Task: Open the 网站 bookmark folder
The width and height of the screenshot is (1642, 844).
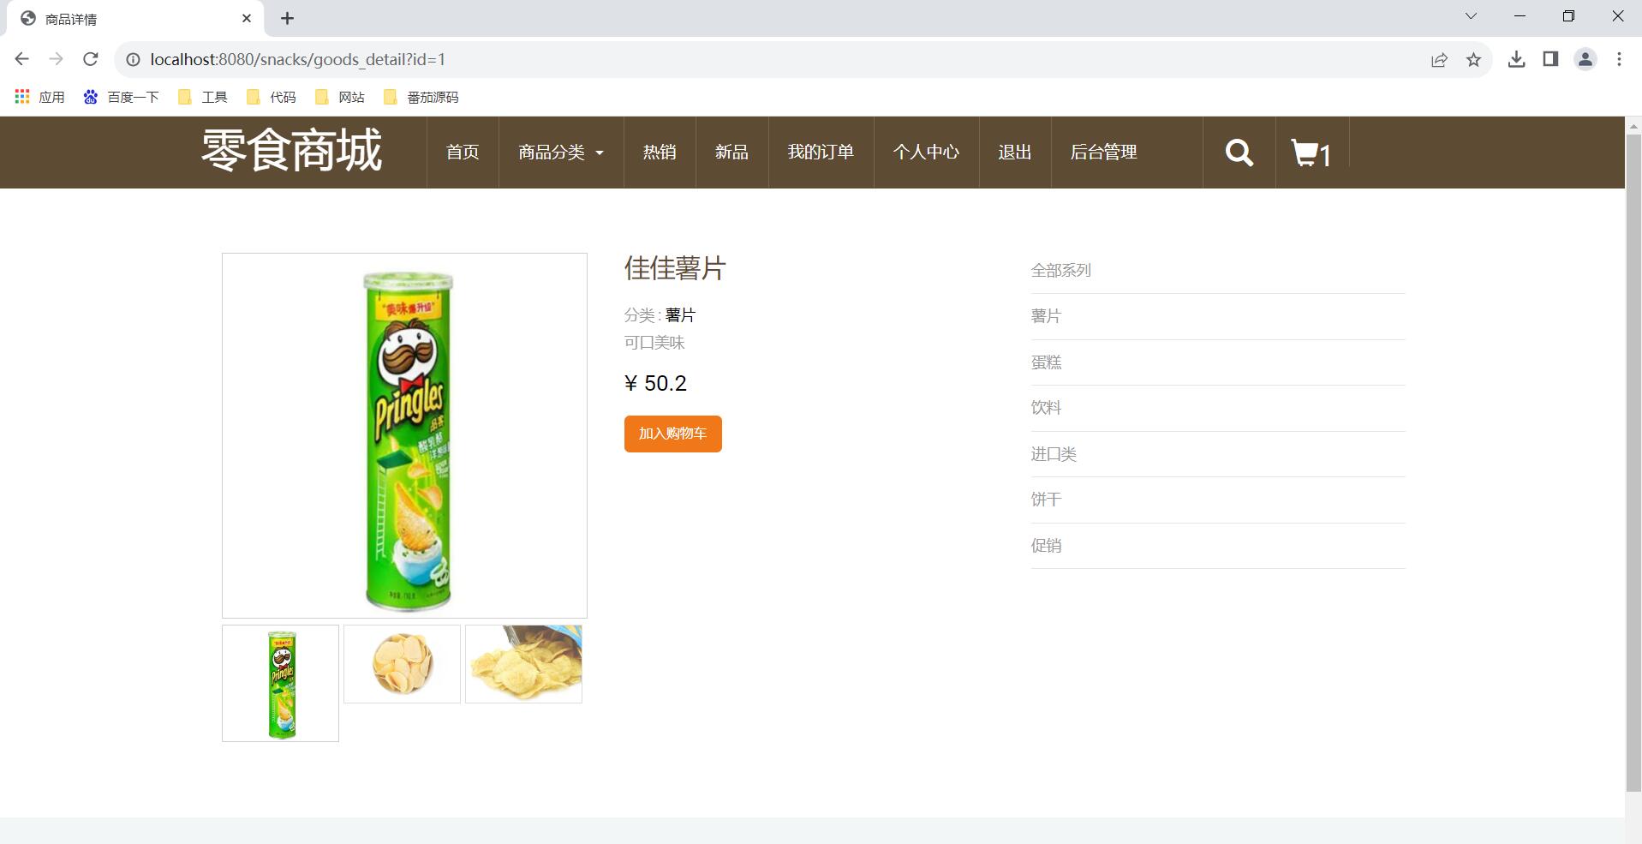Action: [339, 97]
